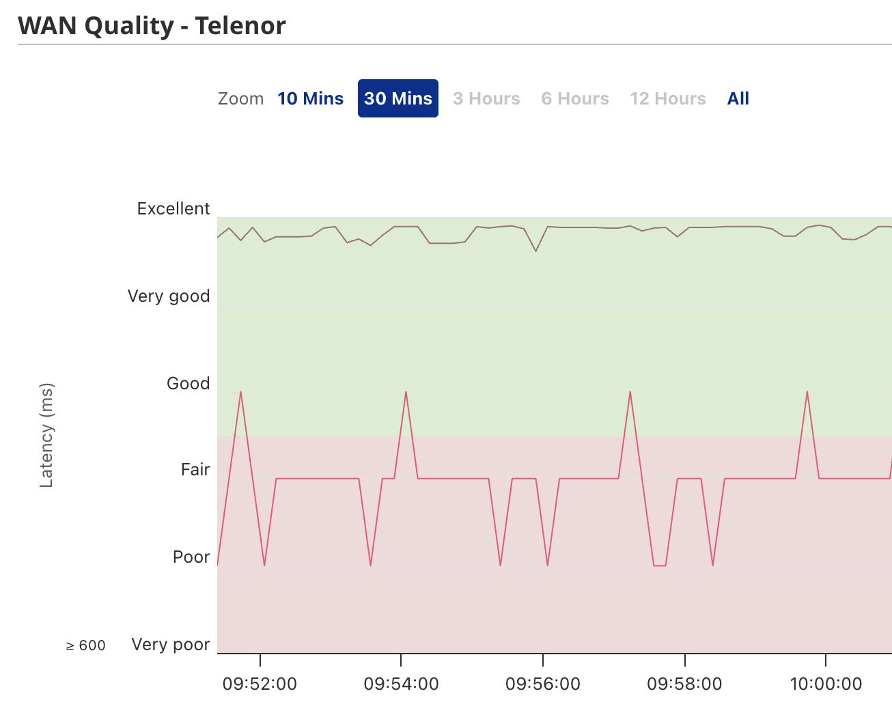
Task: Click the Zoom label text
Action: click(240, 98)
